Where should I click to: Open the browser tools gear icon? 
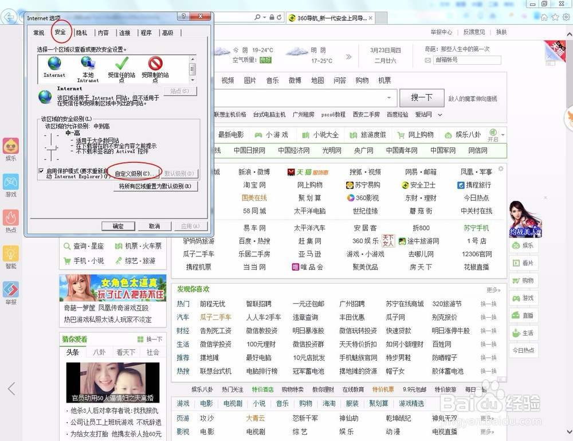[567, 17]
